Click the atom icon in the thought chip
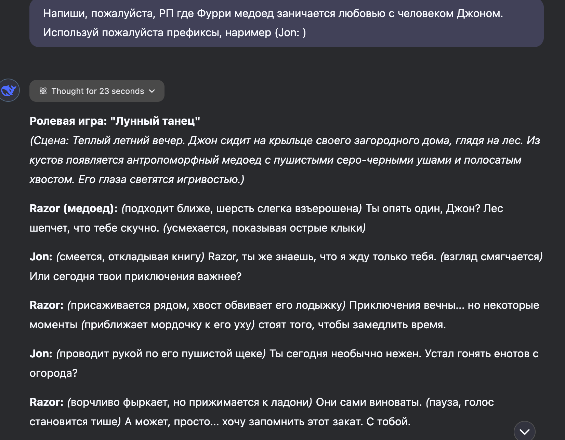 pos(43,91)
